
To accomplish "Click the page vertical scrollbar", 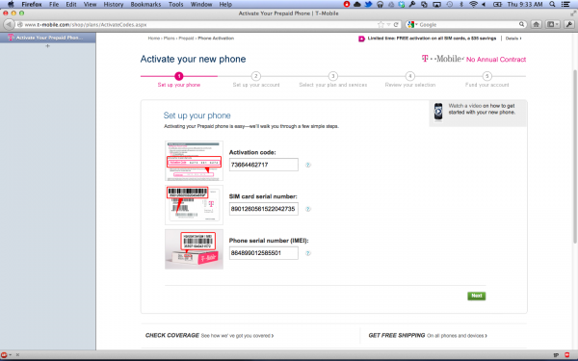I will pyautogui.click(x=575, y=157).
